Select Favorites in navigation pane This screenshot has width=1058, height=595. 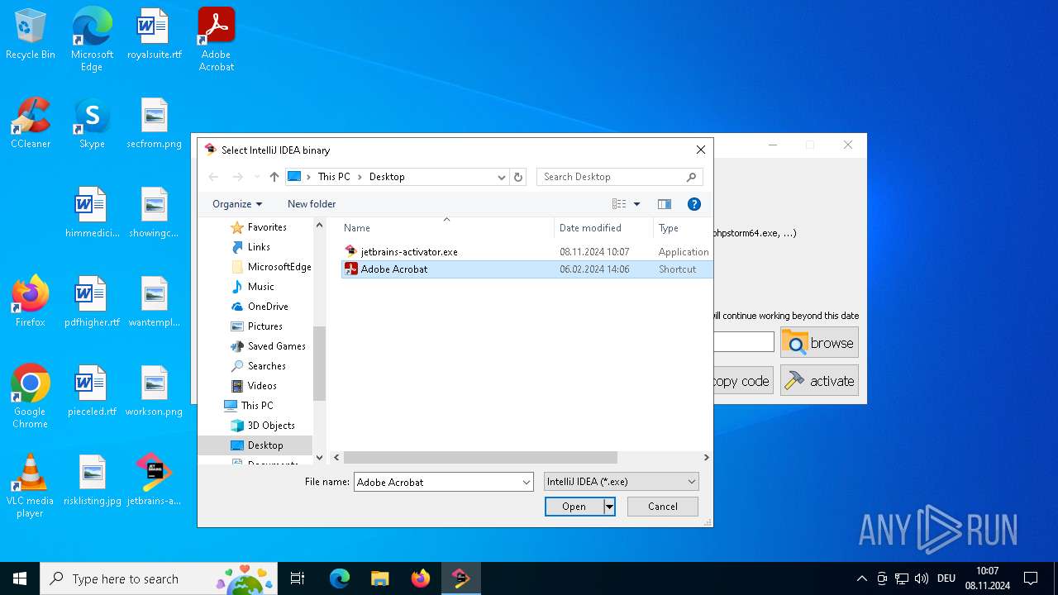tap(267, 227)
